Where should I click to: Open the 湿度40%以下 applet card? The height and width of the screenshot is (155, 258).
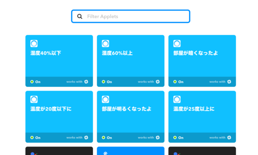(x=59, y=61)
